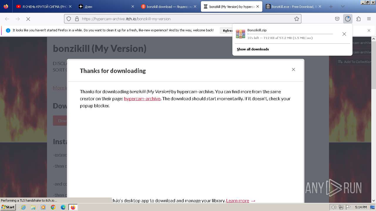Screen dimensions: 376x211
Task: Open the Windows Start menu
Action: tap(8, 207)
